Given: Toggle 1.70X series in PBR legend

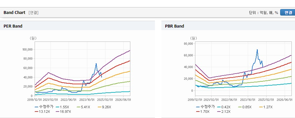Looking at the screenshot, I should [x=202, y=112].
